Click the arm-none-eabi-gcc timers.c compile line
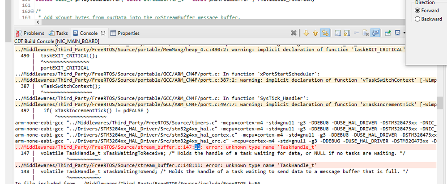Viewport: 447px width, 184px height. point(226,123)
